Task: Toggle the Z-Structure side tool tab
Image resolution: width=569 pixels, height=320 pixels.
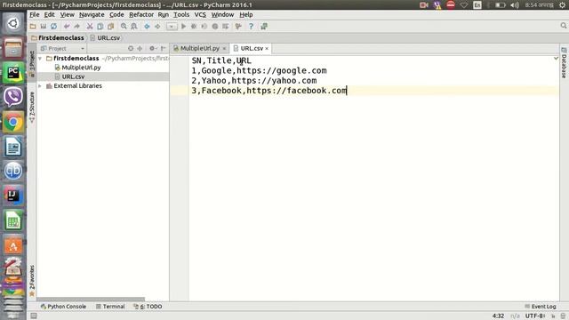Action: [x=32, y=108]
